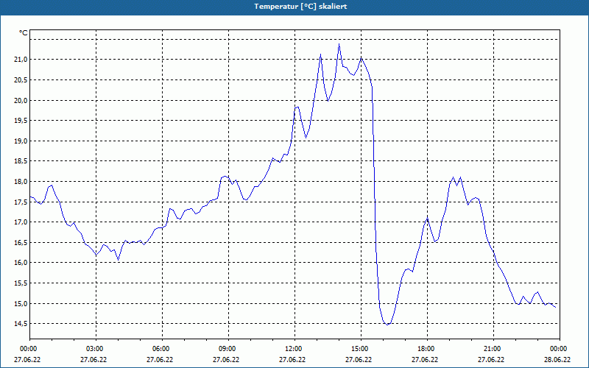
Task: Click the "00:00" label above 28.06.22
Action: pos(560,349)
